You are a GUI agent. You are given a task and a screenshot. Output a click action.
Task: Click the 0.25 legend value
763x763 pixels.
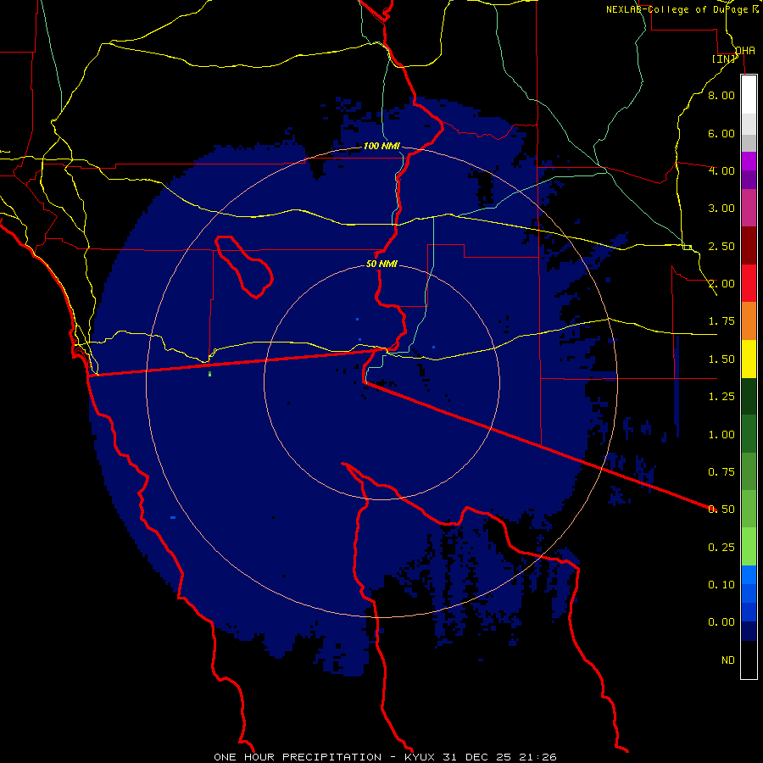[x=721, y=548]
